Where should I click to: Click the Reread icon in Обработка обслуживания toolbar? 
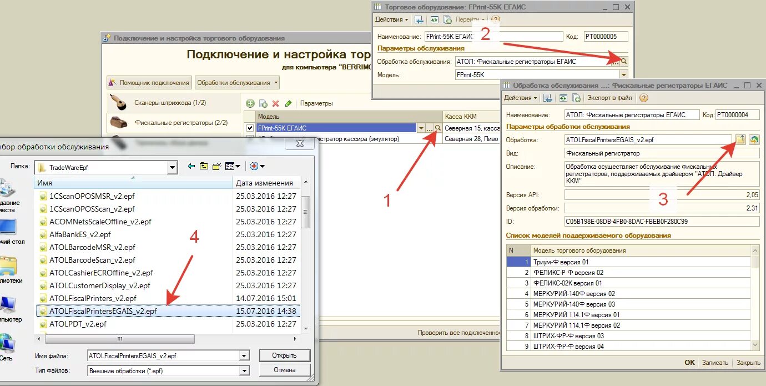pos(563,98)
